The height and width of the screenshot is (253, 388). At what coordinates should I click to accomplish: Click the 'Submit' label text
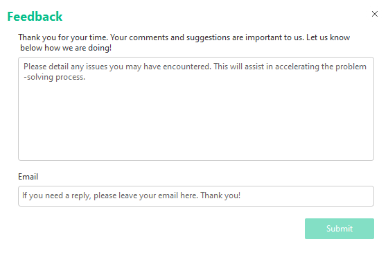pos(339,229)
